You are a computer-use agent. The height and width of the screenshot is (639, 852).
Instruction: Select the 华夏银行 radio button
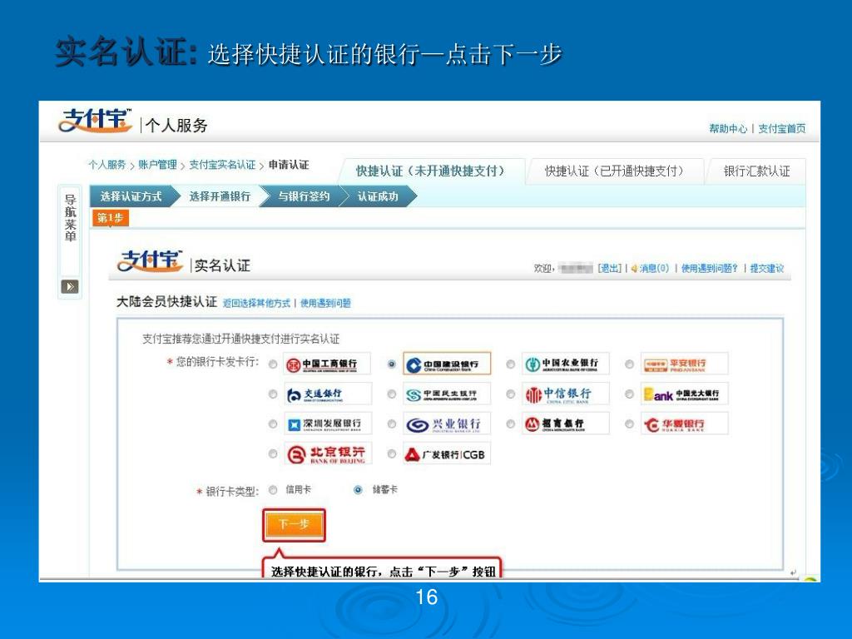click(x=629, y=424)
